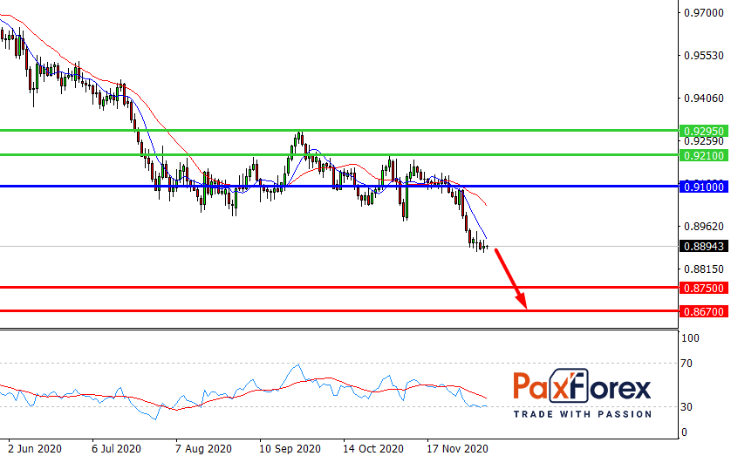Click the 0.92950 green price label

704,131
